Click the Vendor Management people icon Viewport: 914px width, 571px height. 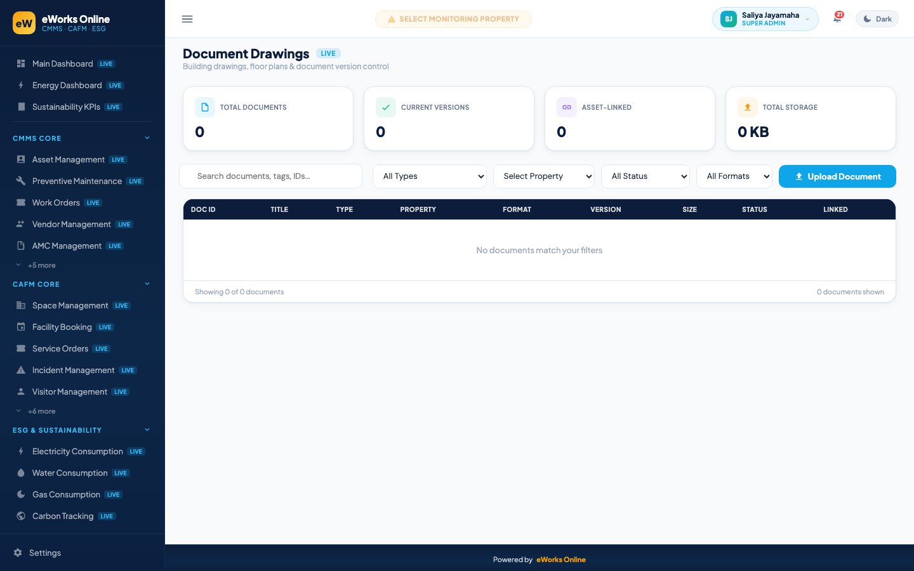[21, 224]
